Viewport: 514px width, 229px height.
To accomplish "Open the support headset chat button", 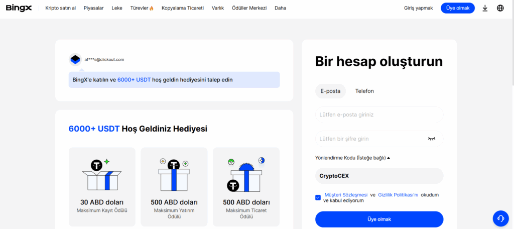I will 500,218.
